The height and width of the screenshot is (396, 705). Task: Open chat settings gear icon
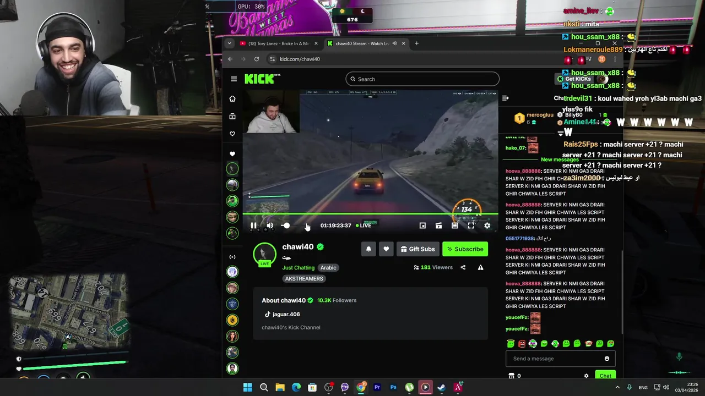(586, 376)
